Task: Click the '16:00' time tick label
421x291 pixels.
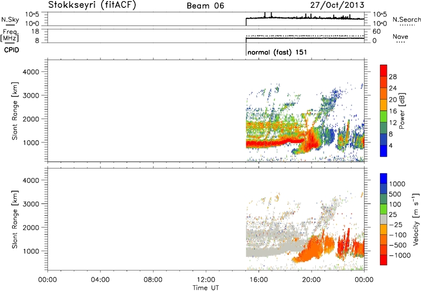Action: [x=258, y=280]
